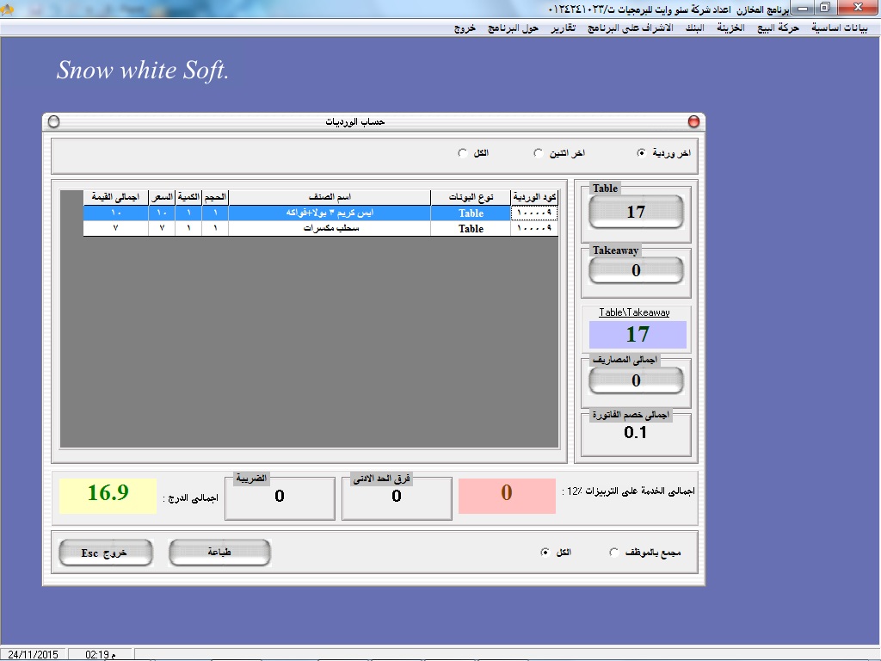Click the اسم الصنف column header
The image size is (881, 661).
pyautogui.click(x=329, y=197)
